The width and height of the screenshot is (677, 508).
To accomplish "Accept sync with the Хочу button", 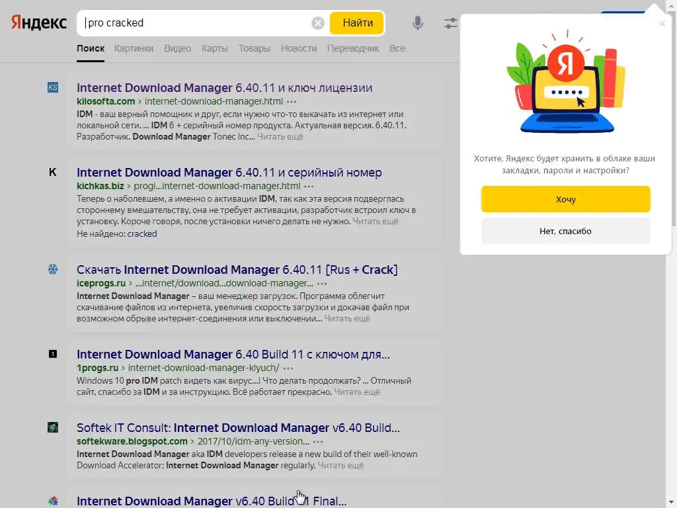I will pos(566,199).
